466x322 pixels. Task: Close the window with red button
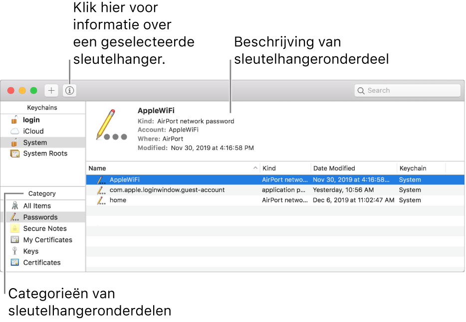pos(11,91)
